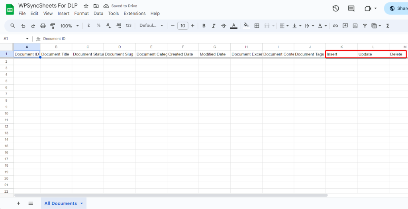Insert a chart
Screen dimensions: 408x209
(x=355, y=26)
